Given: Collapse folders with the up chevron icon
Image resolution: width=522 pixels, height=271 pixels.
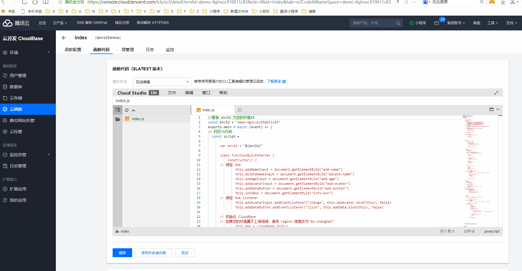Looking at the screenshot, I should click(x=134, y=110).
